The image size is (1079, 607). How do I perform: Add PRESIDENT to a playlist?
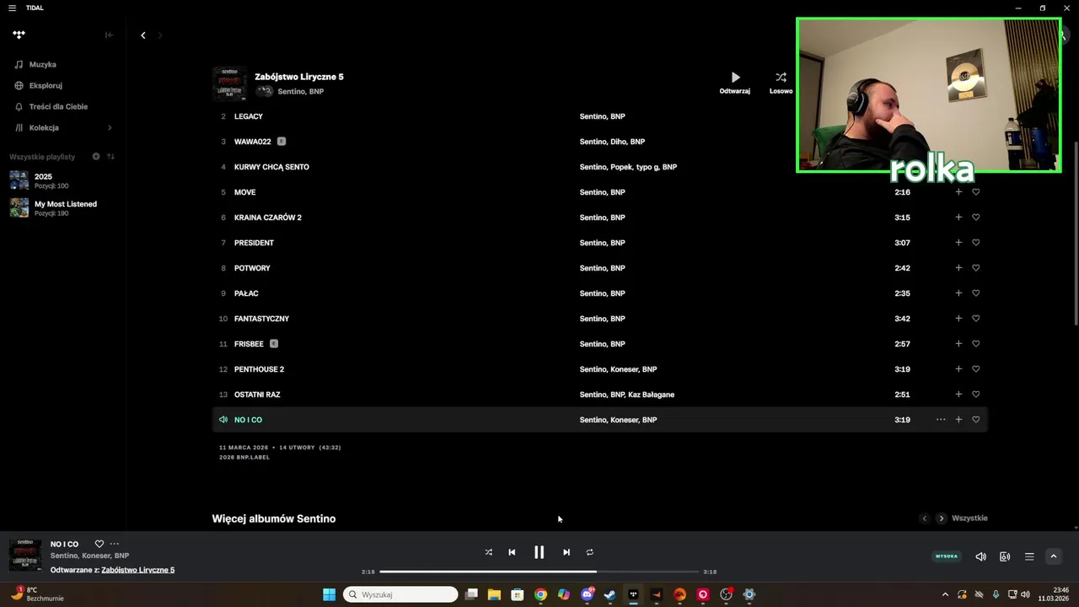point(958,243)
